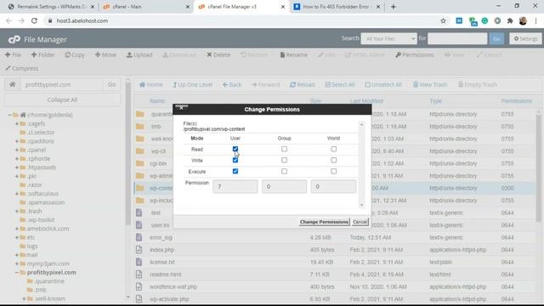Click the cPanel File Manager logo
544x306 pixels.
(x=37, y=40)
